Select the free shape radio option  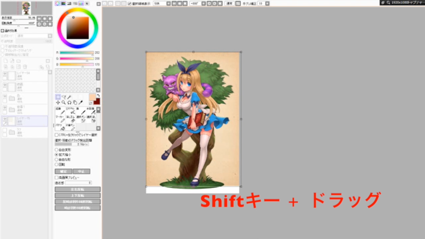[x=57, y=159]
